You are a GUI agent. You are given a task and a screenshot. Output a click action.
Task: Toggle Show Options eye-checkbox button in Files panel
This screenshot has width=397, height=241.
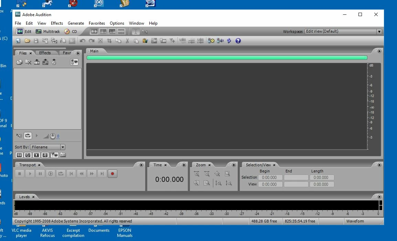point(74,62)
